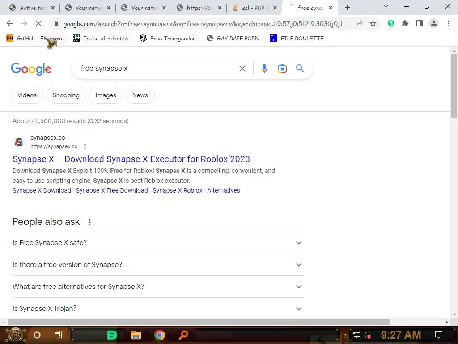The image size is (458, 344).
Task: Open the 'GitHub - Endermа...' bookmark
Action: click(36, 39)
